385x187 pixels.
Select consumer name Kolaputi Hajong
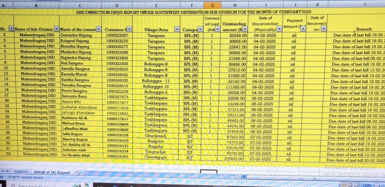click(x=74, y=41)
